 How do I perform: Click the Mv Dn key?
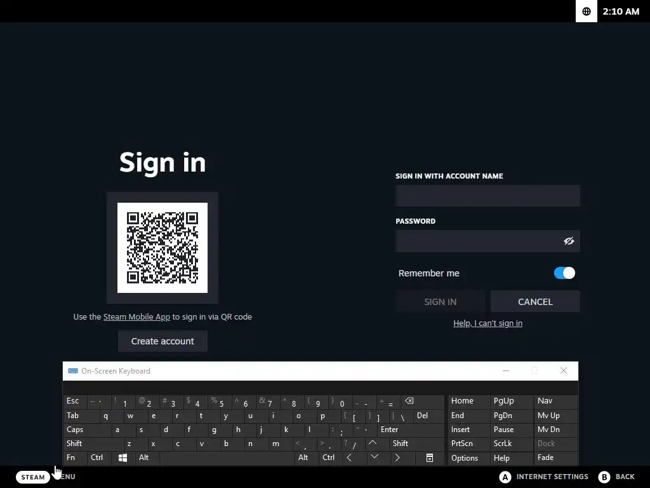(x=555, y=430)
